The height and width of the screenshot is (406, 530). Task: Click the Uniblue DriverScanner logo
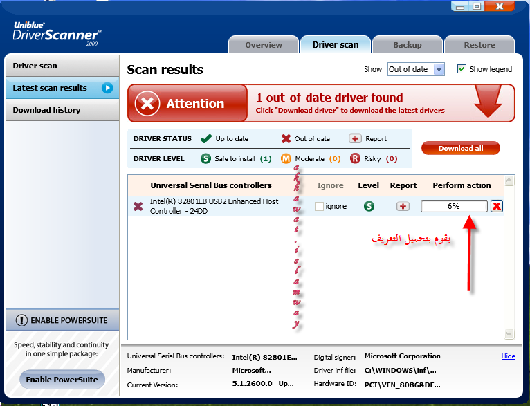point(57,34)
